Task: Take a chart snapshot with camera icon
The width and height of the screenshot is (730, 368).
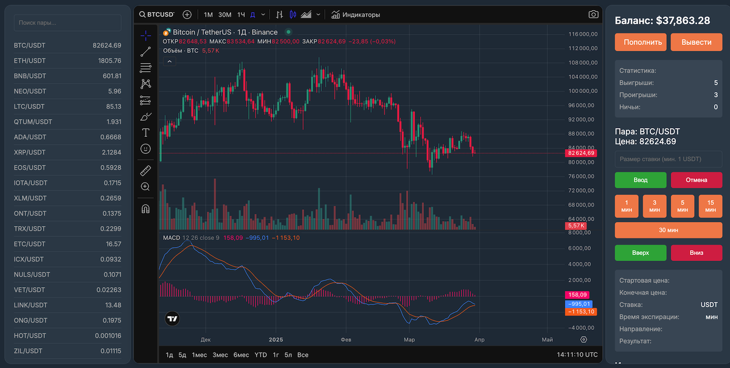Action: tap(593, 14)
